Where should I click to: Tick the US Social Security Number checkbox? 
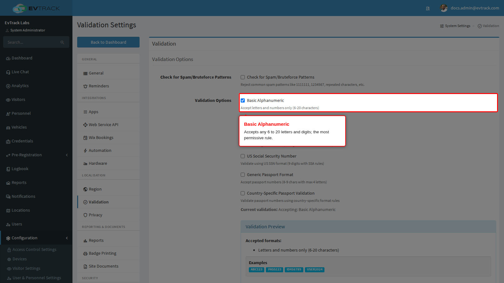coord(243,156)
